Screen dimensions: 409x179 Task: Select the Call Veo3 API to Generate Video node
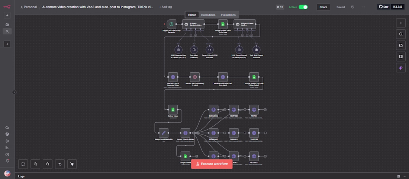(173, 77)
